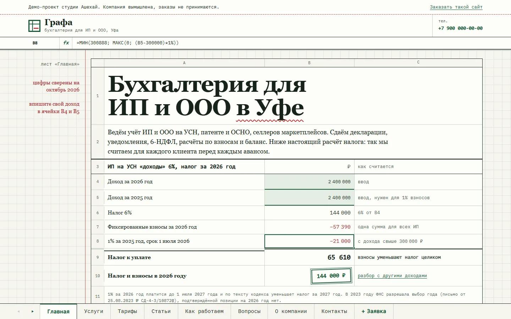Screen dimensions: 511x319
Task: Click the взносы уменьшают налог целиком note
Action: (x=399, y=257)
